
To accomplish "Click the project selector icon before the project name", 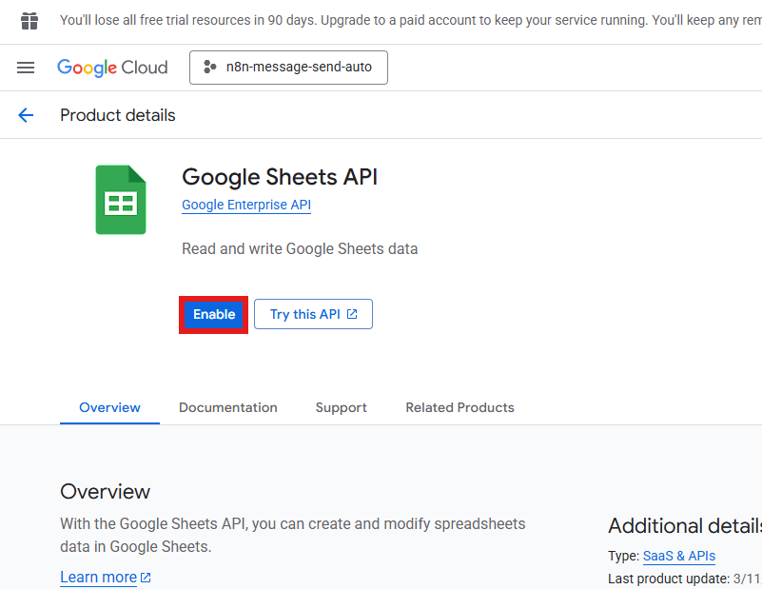I will point(211,67).
